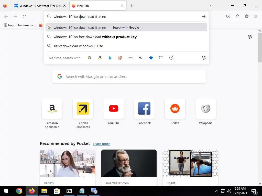
Task: Open the smartasset.com story card
Action: click(x=129, y=167)
